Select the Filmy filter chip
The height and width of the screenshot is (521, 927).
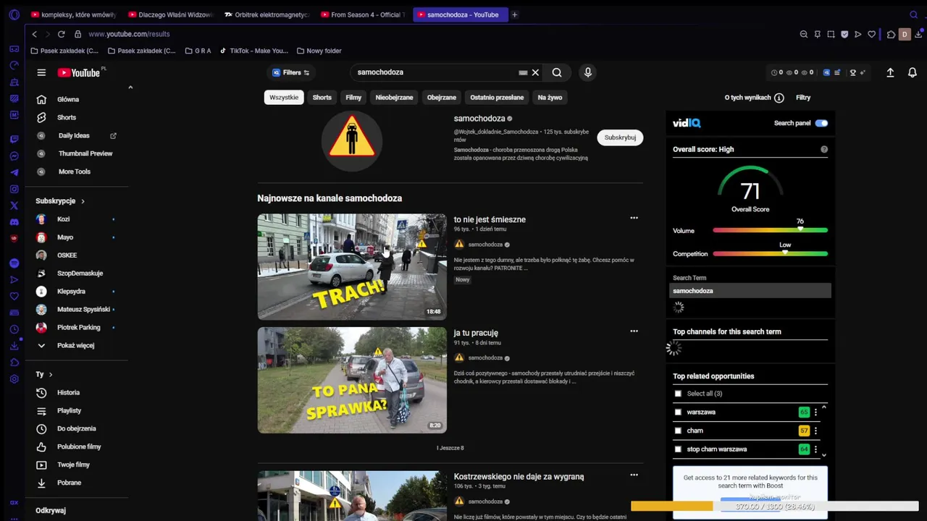[353, 97]
